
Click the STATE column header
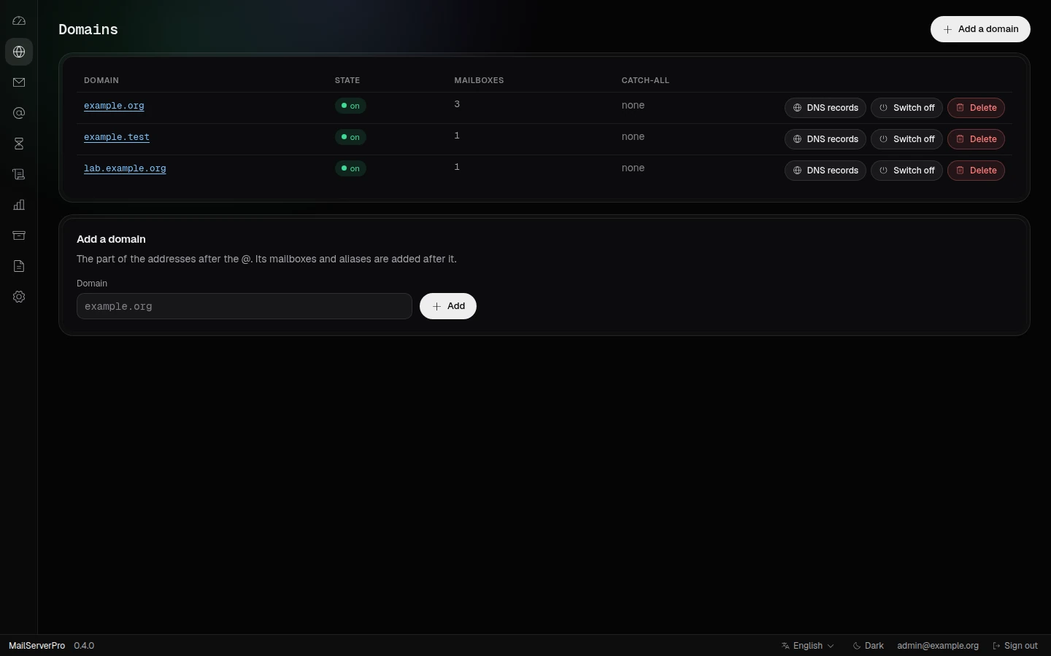coord(347,80)
